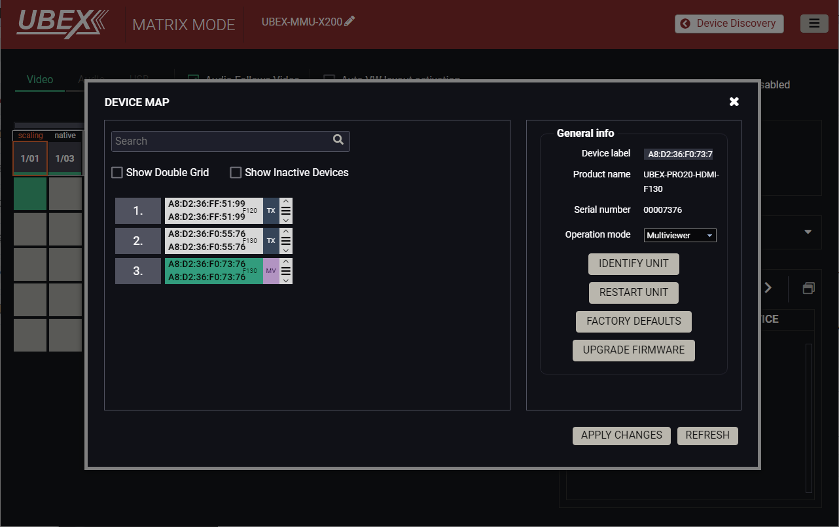Expand the dropdown arrow in right background panel
The width and height of the screenshot is (839, 527).
808,232
